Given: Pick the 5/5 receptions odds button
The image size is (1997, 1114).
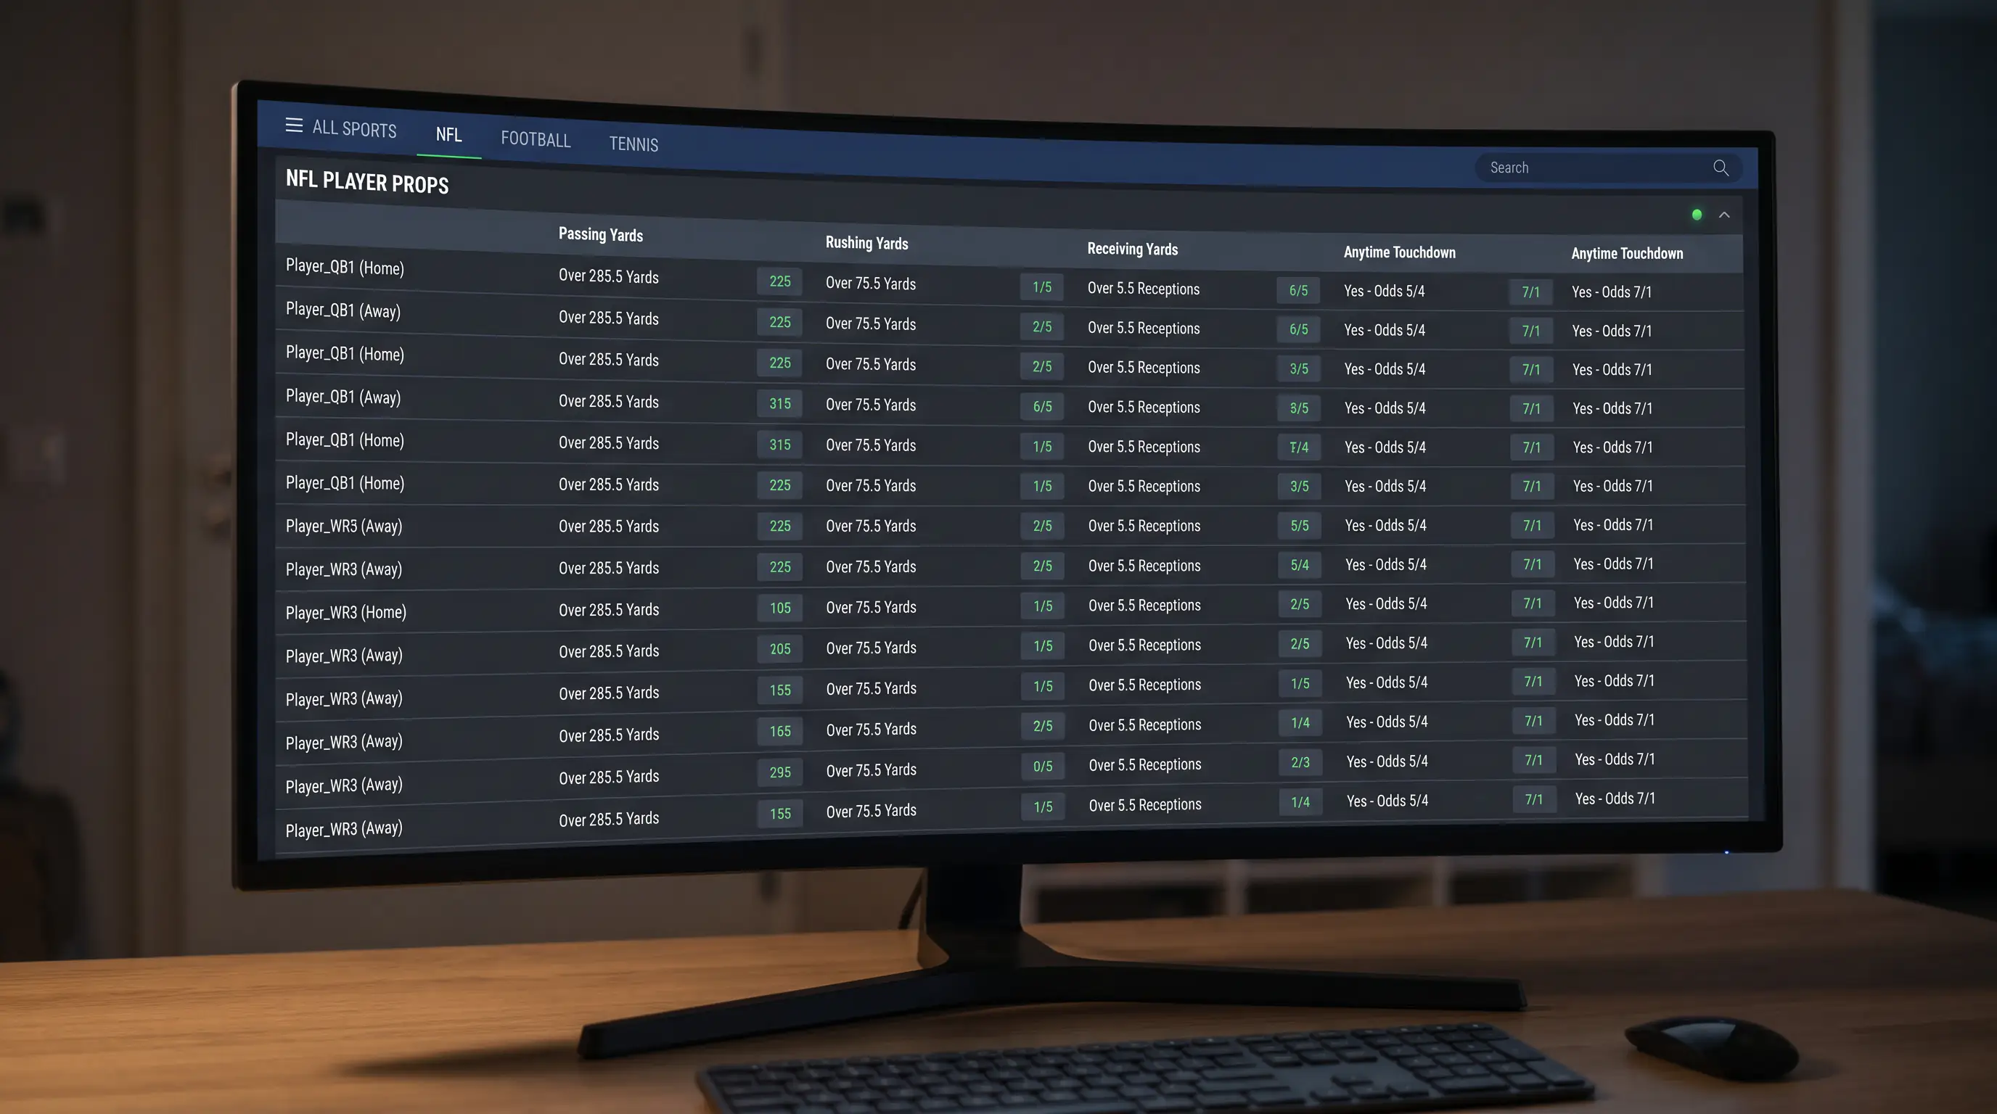Looking at the screenshot, I should tap(1300, 525).
